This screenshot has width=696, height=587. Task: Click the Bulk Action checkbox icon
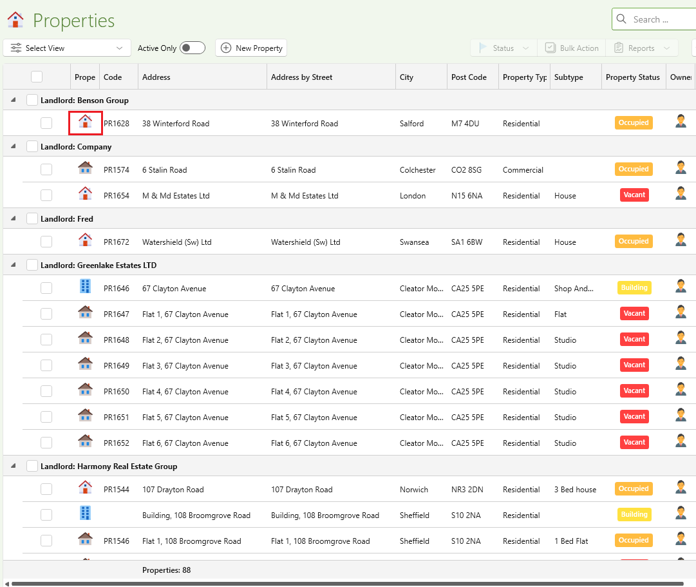[550, 48]
